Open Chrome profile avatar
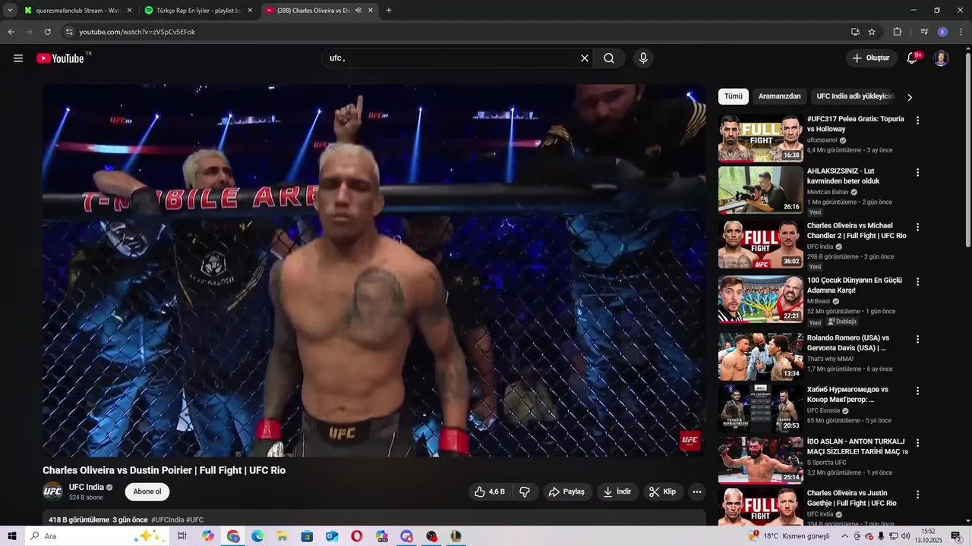 point(942,32)
